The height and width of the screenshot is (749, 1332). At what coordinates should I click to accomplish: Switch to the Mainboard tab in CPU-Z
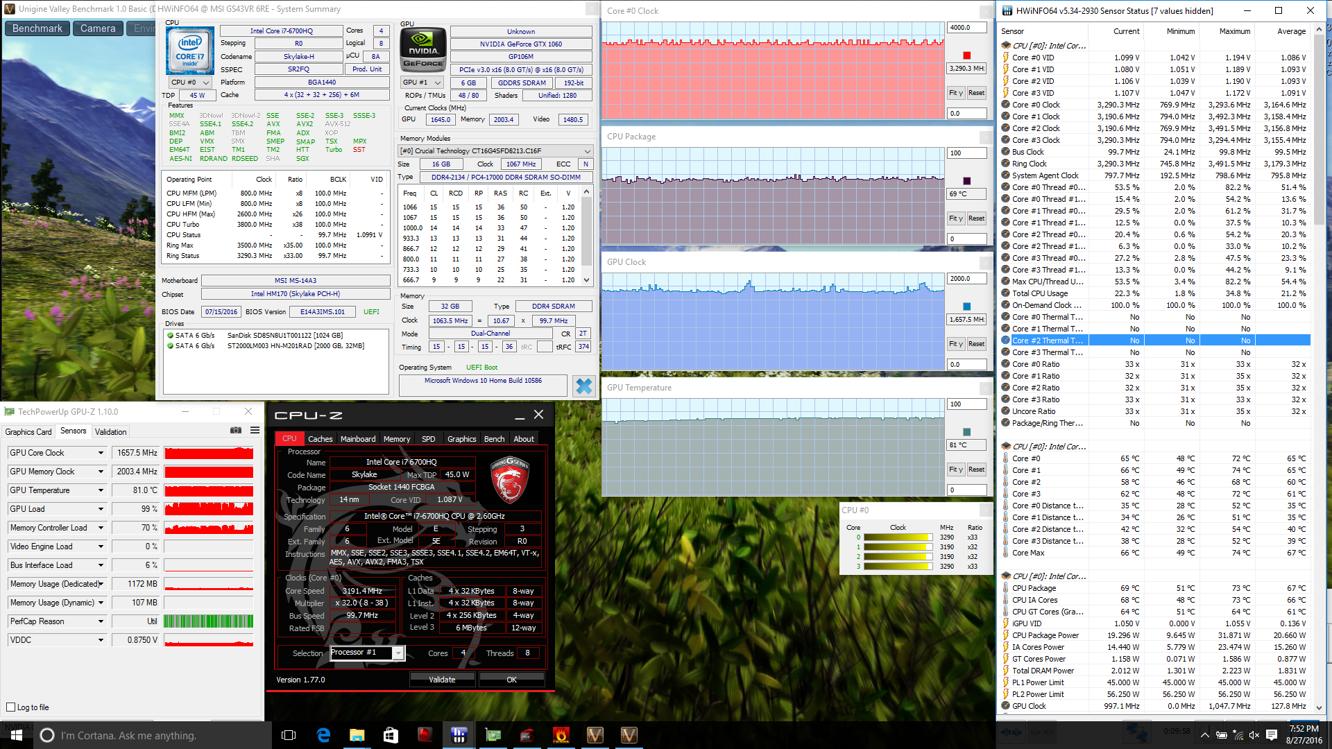[357, 439]
